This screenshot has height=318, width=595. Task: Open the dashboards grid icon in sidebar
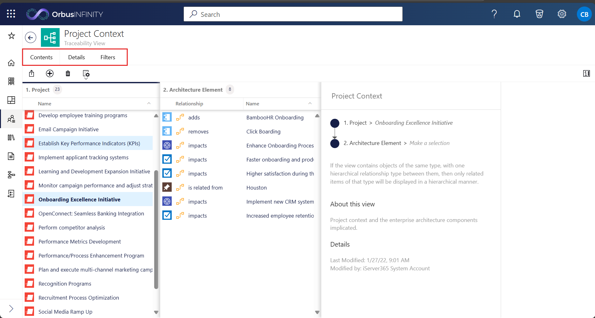pos(11,100)
